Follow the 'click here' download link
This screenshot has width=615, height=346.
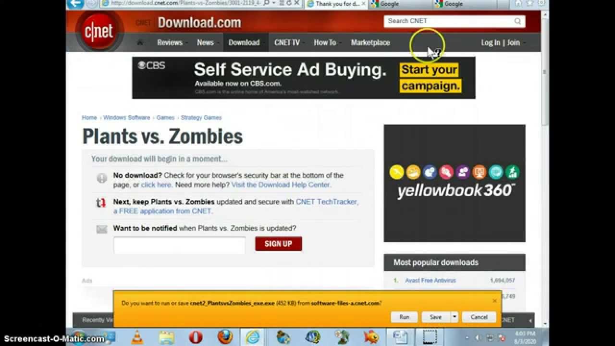(x=156, y=185)
